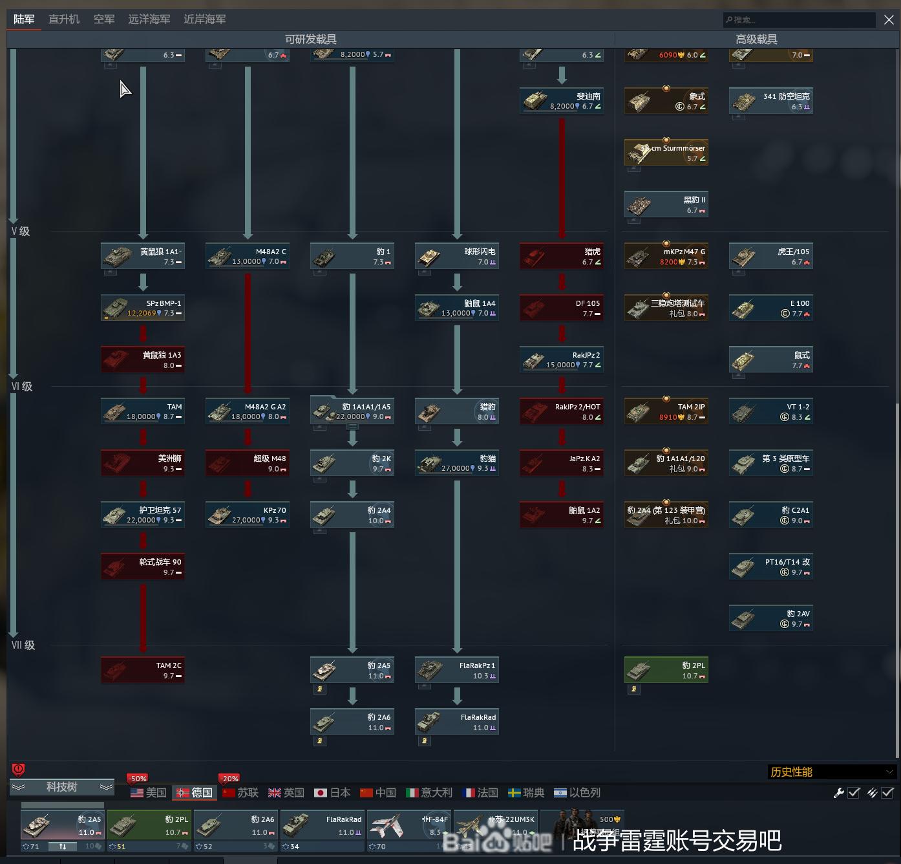Select the SPz BMP-1 vehicle card
Screen dimensions: 901x864
[143, 308]
